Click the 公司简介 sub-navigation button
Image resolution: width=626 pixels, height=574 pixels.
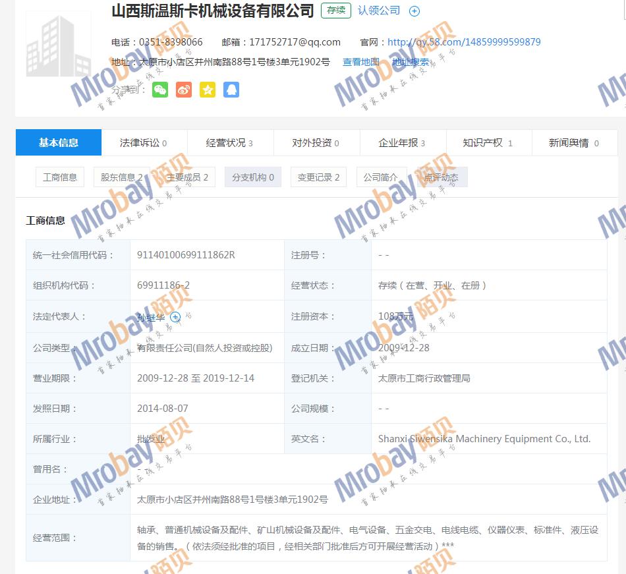pyautogui.click(x=381, y=177)
